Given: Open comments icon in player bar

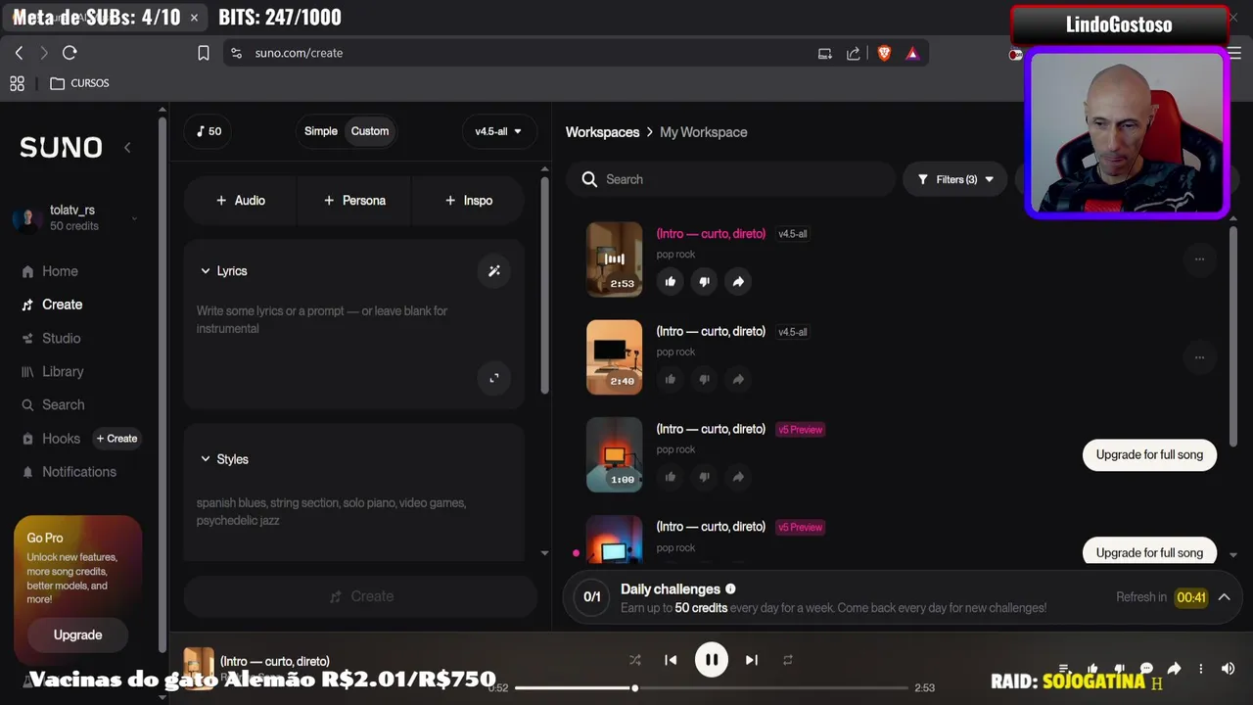Looking at the screenshot, I should tap(1147, 669).
